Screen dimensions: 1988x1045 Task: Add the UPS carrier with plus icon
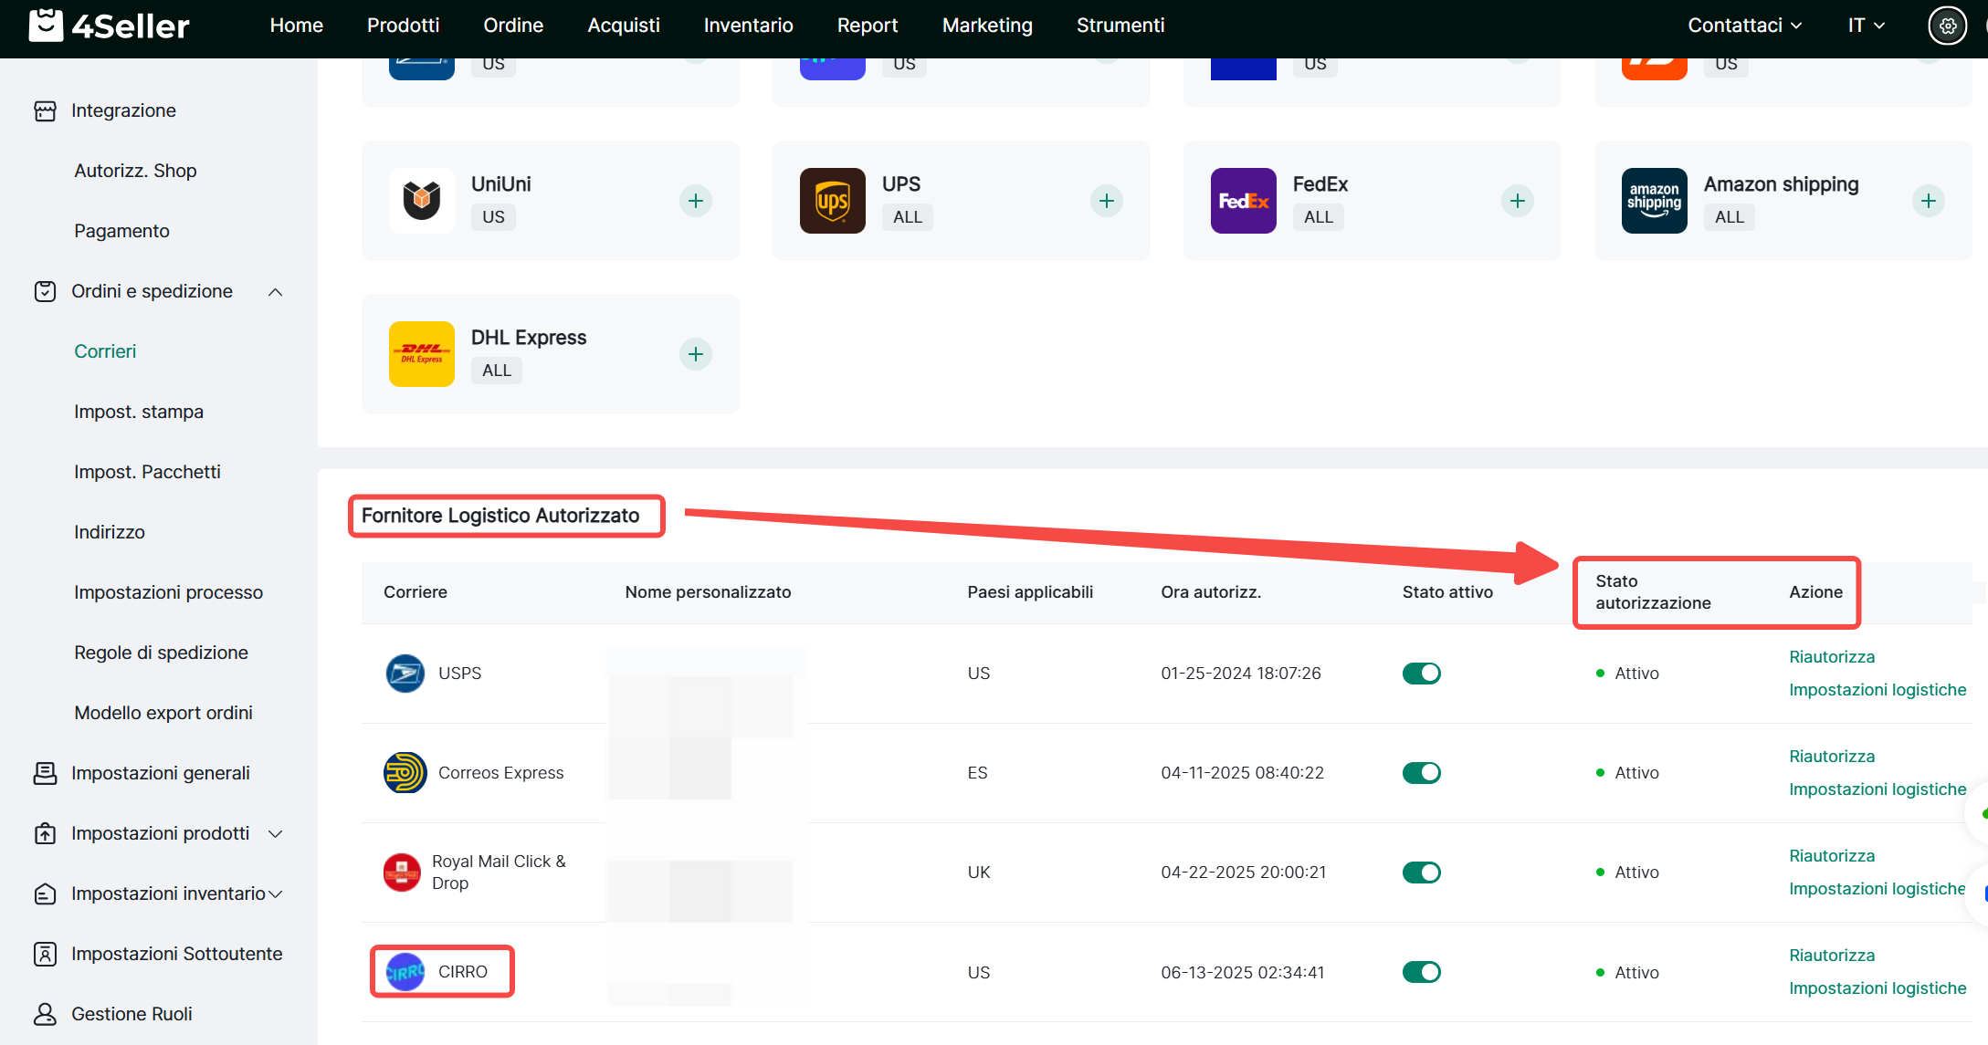coord(1106,201)
